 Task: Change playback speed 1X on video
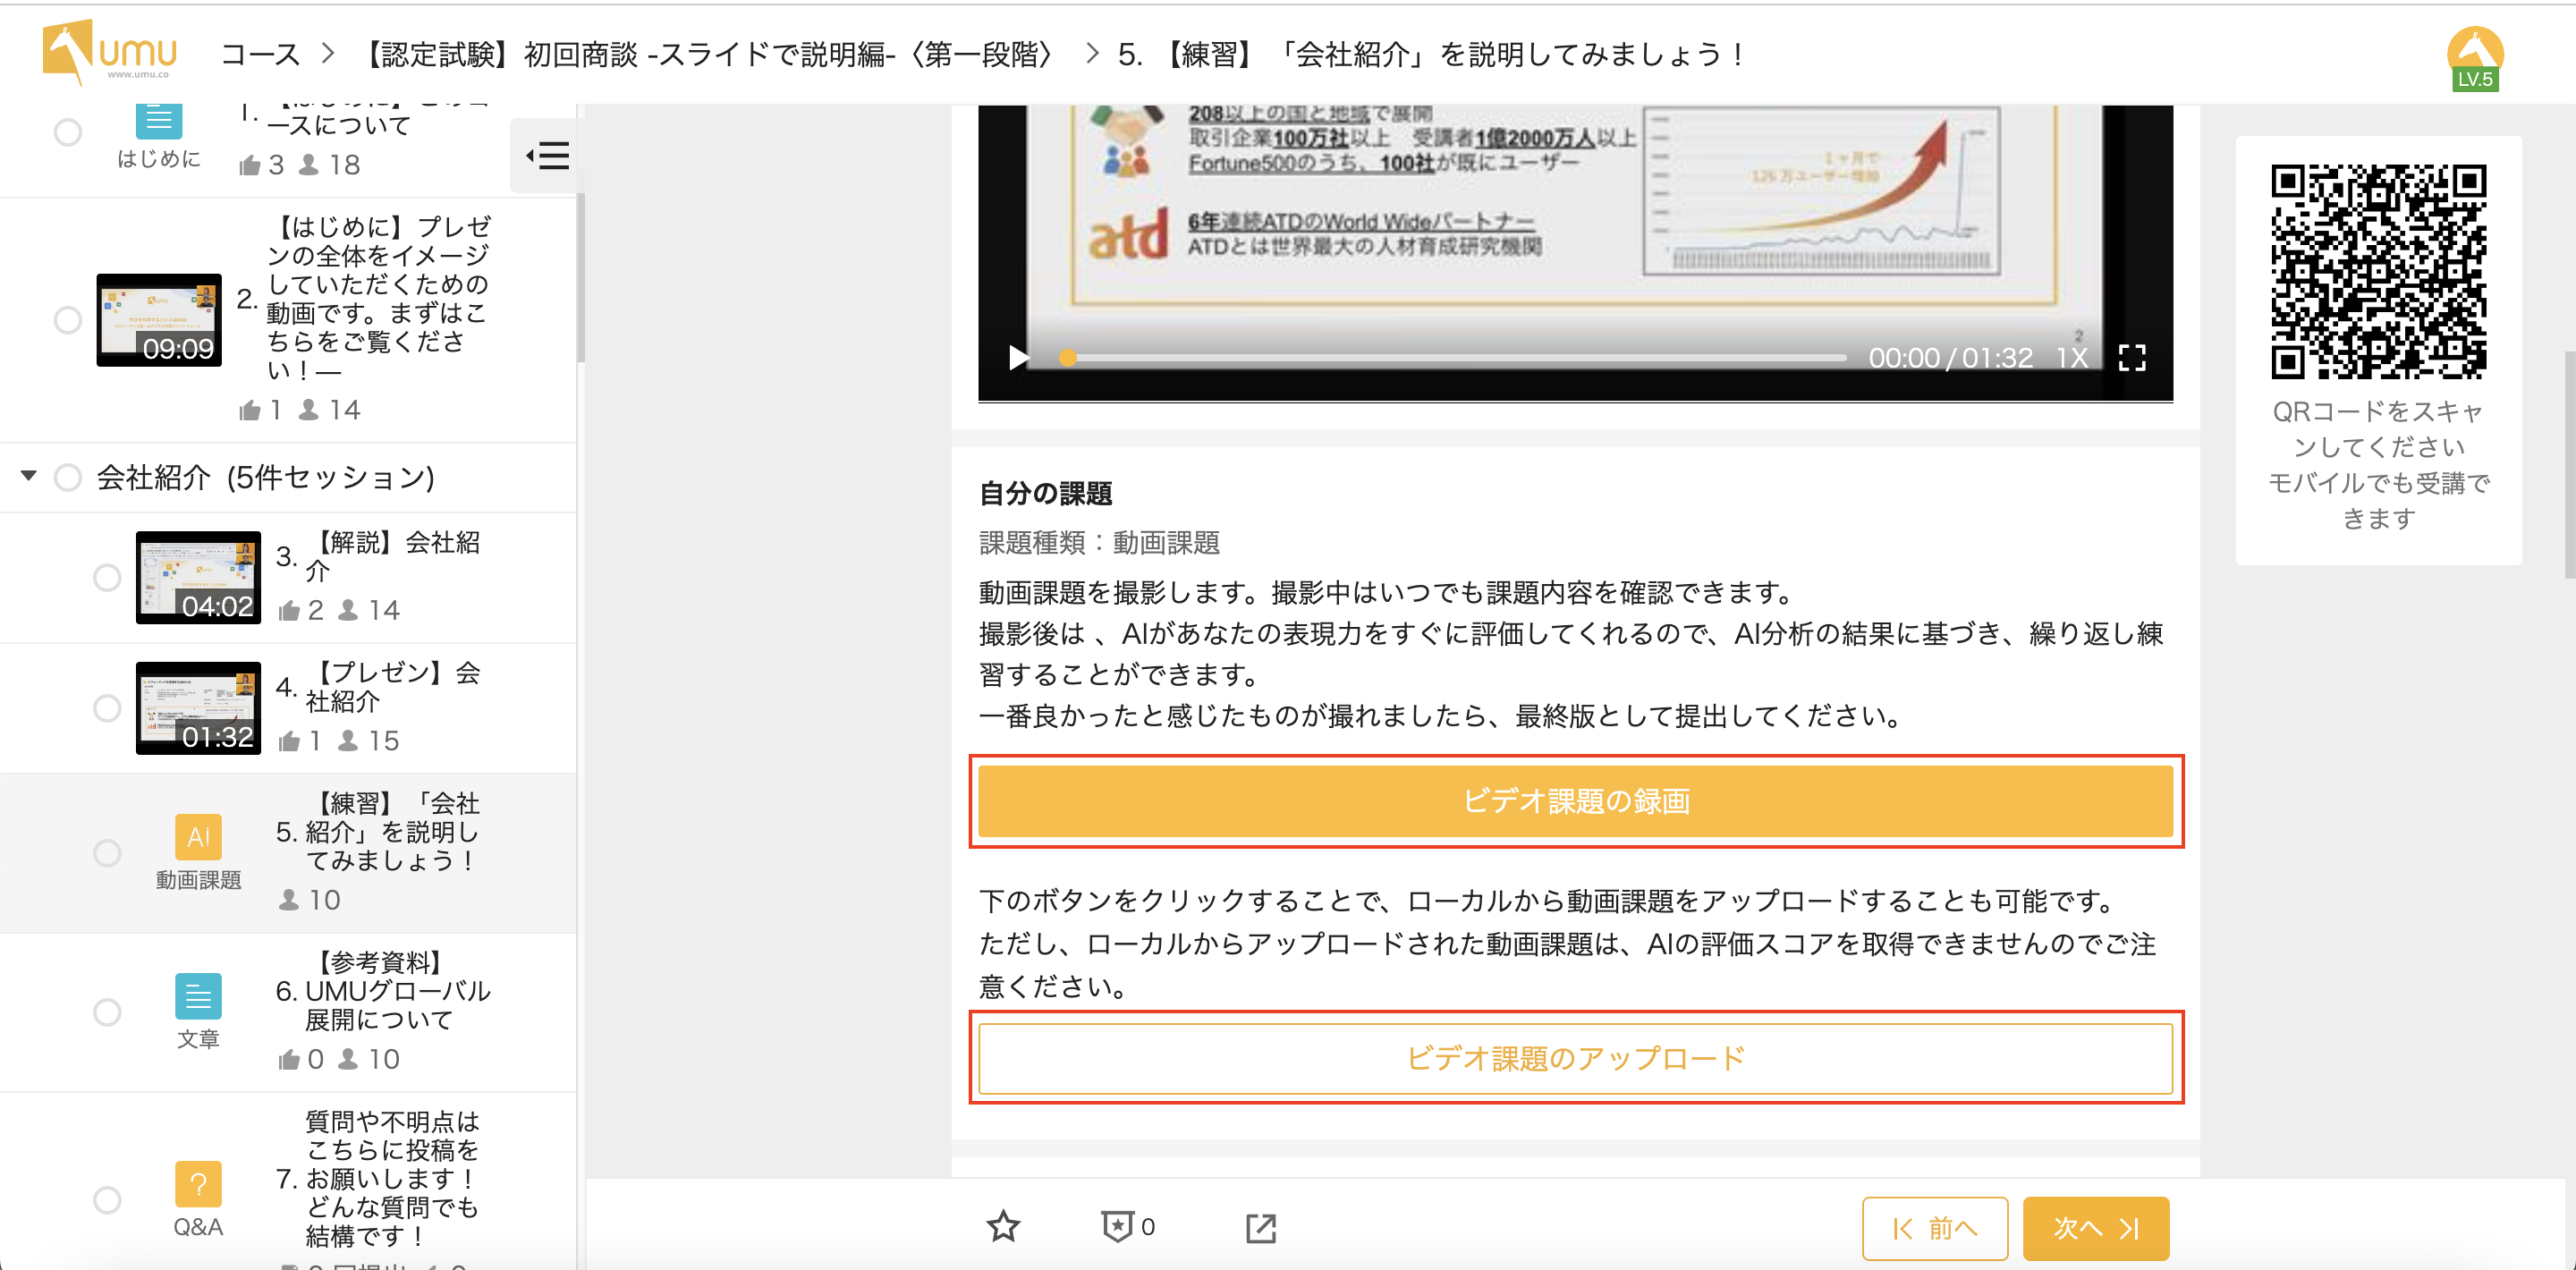pyautogui.click(x=2071, y=358)
